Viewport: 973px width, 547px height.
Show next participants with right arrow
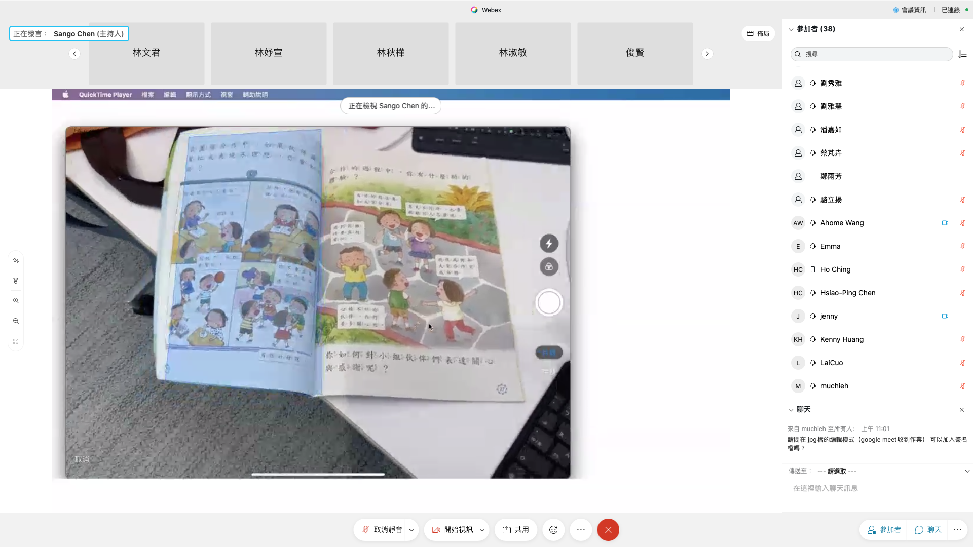pos(707,54)
